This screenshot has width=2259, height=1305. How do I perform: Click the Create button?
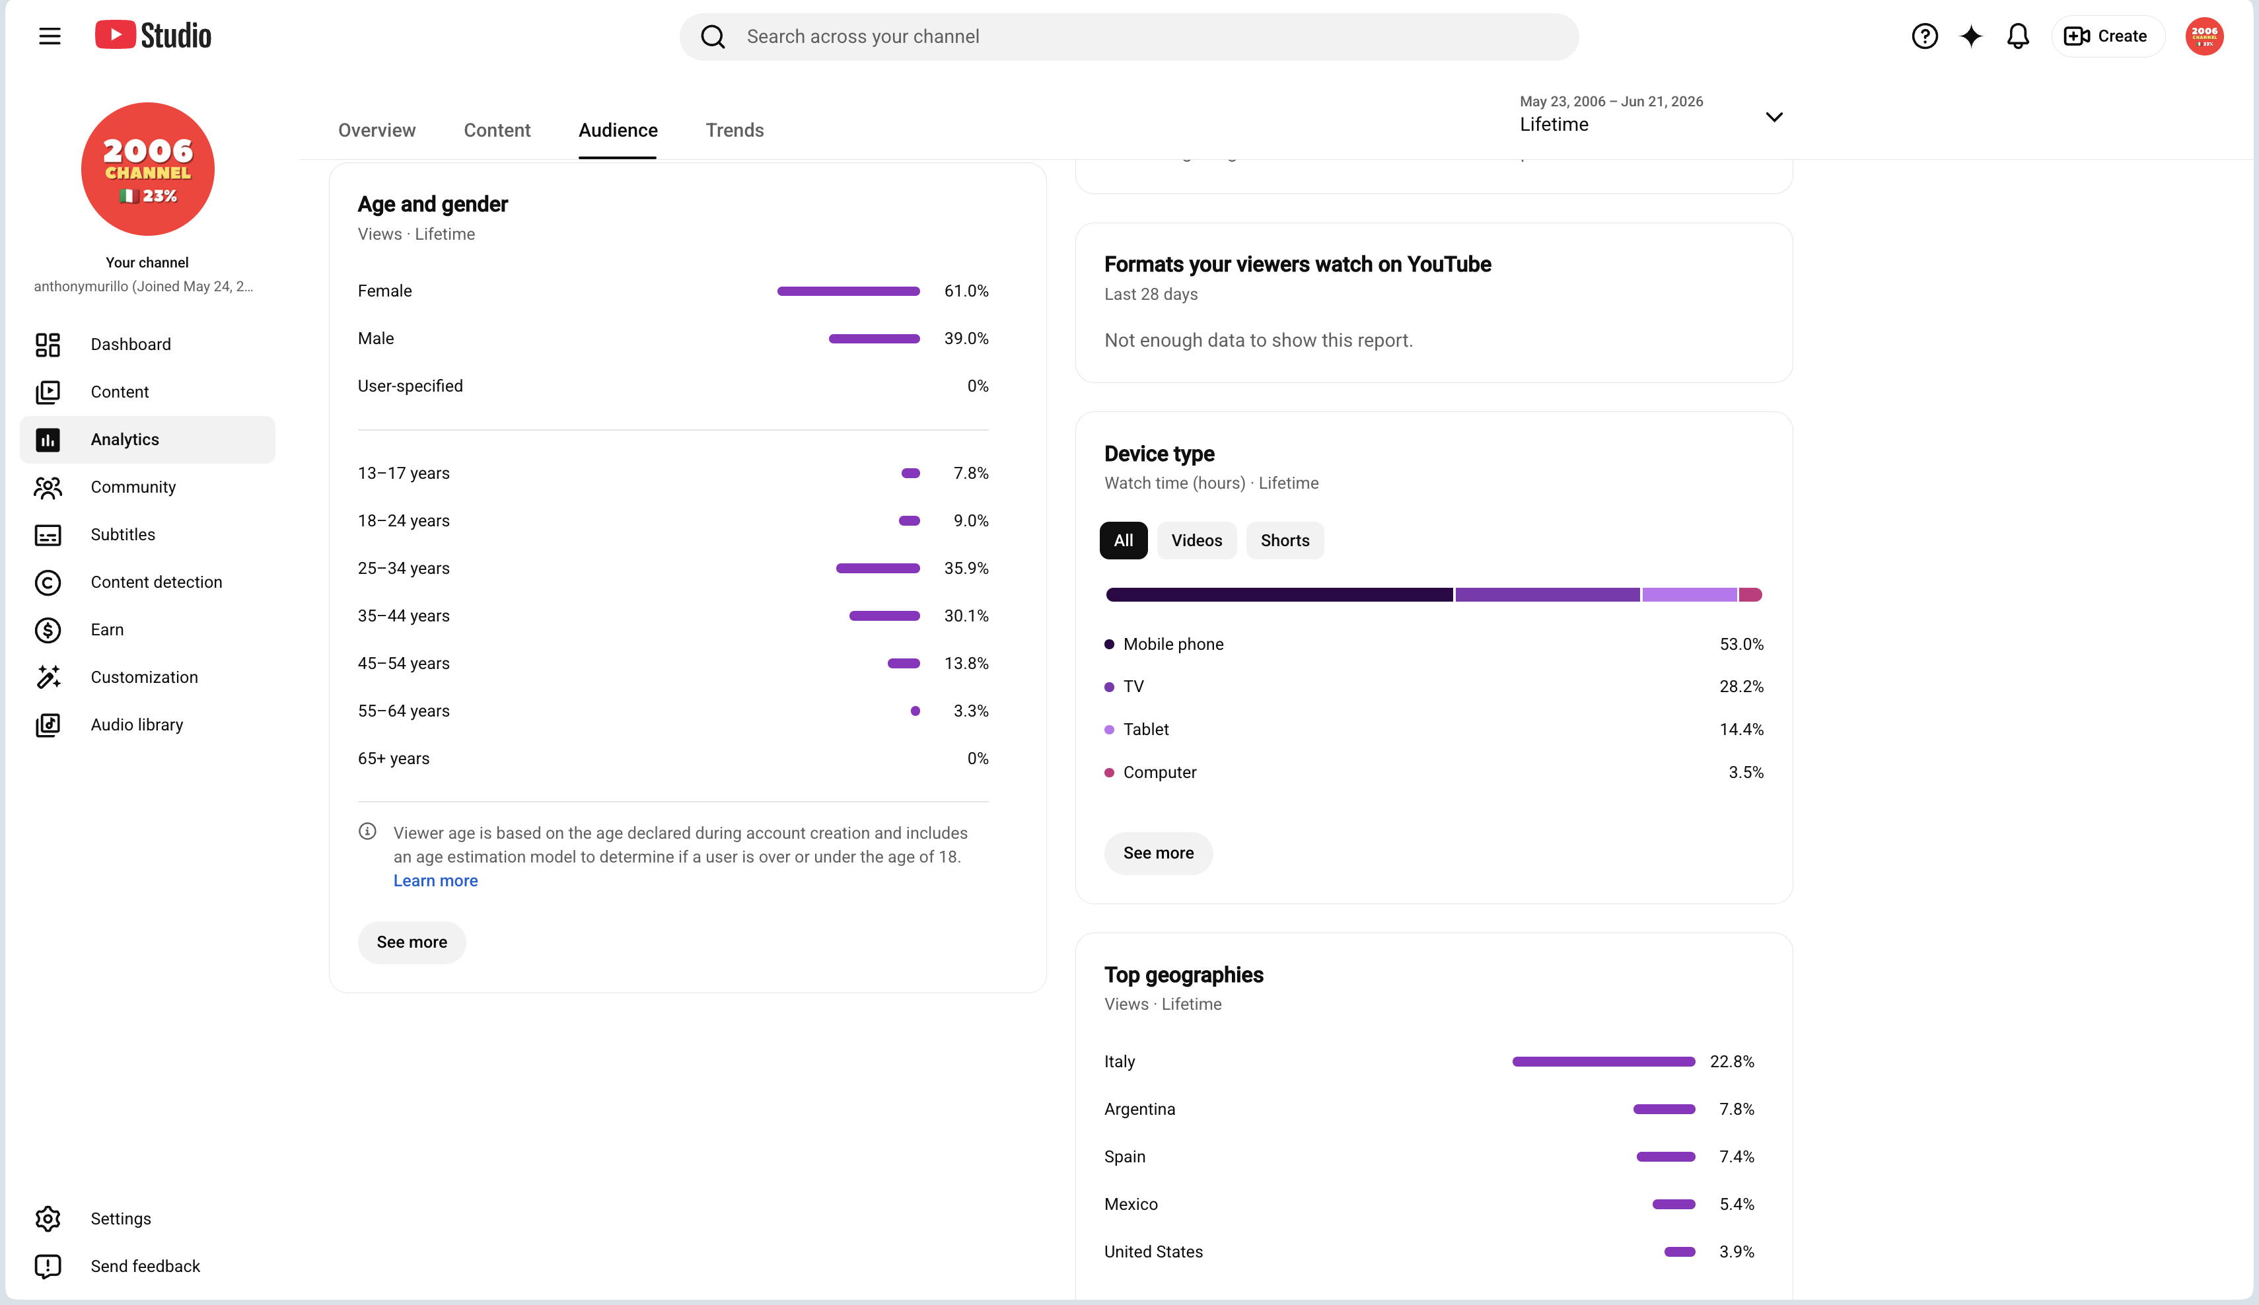point(2106,37)
